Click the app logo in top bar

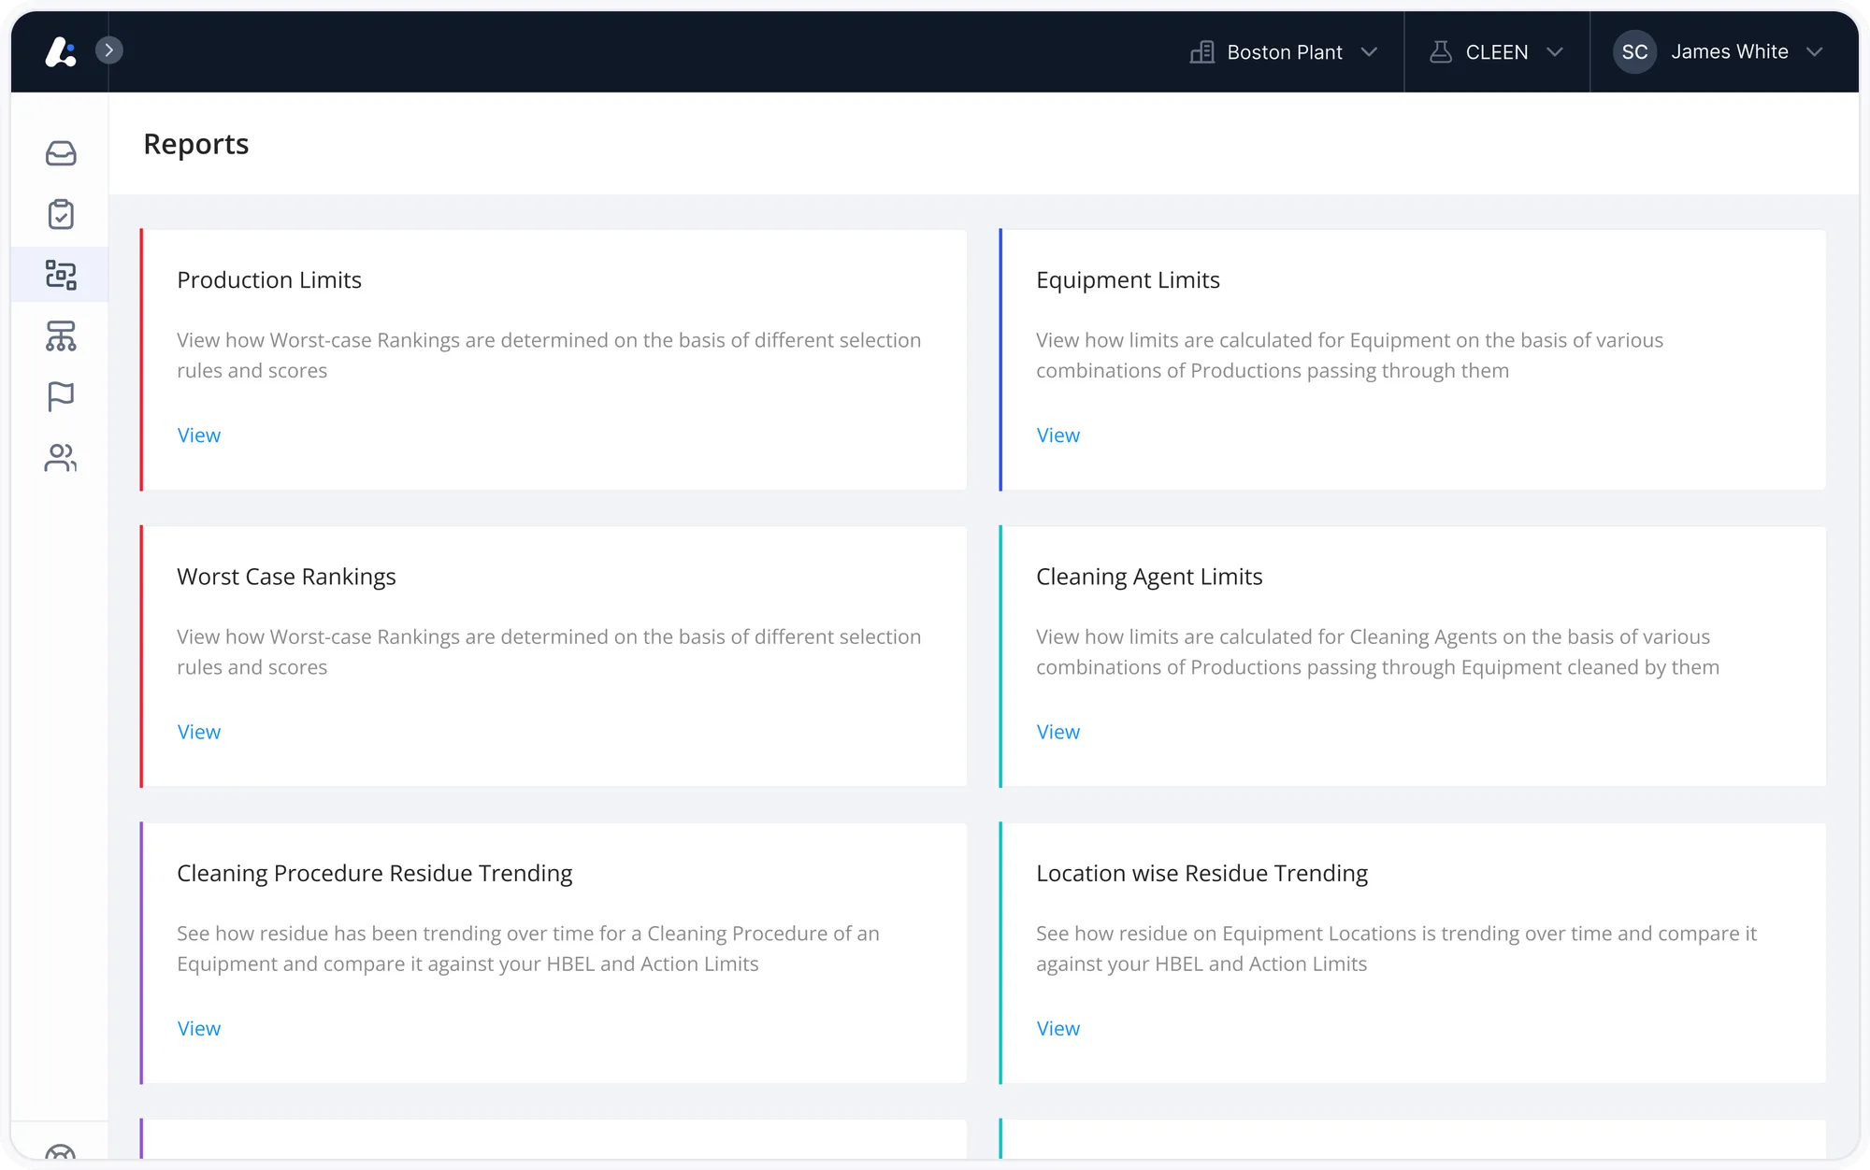(61, 51)
